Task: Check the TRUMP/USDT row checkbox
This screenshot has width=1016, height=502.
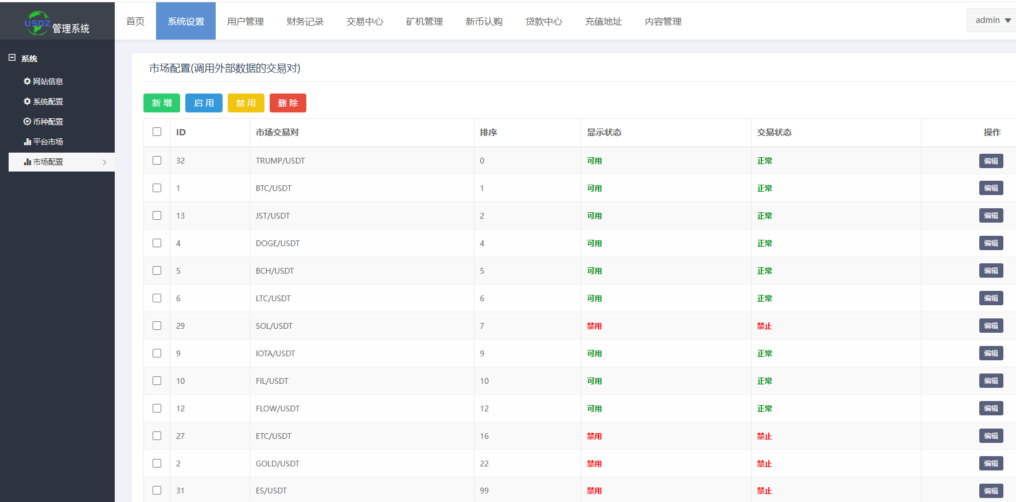Action: (x=157, y=161)
